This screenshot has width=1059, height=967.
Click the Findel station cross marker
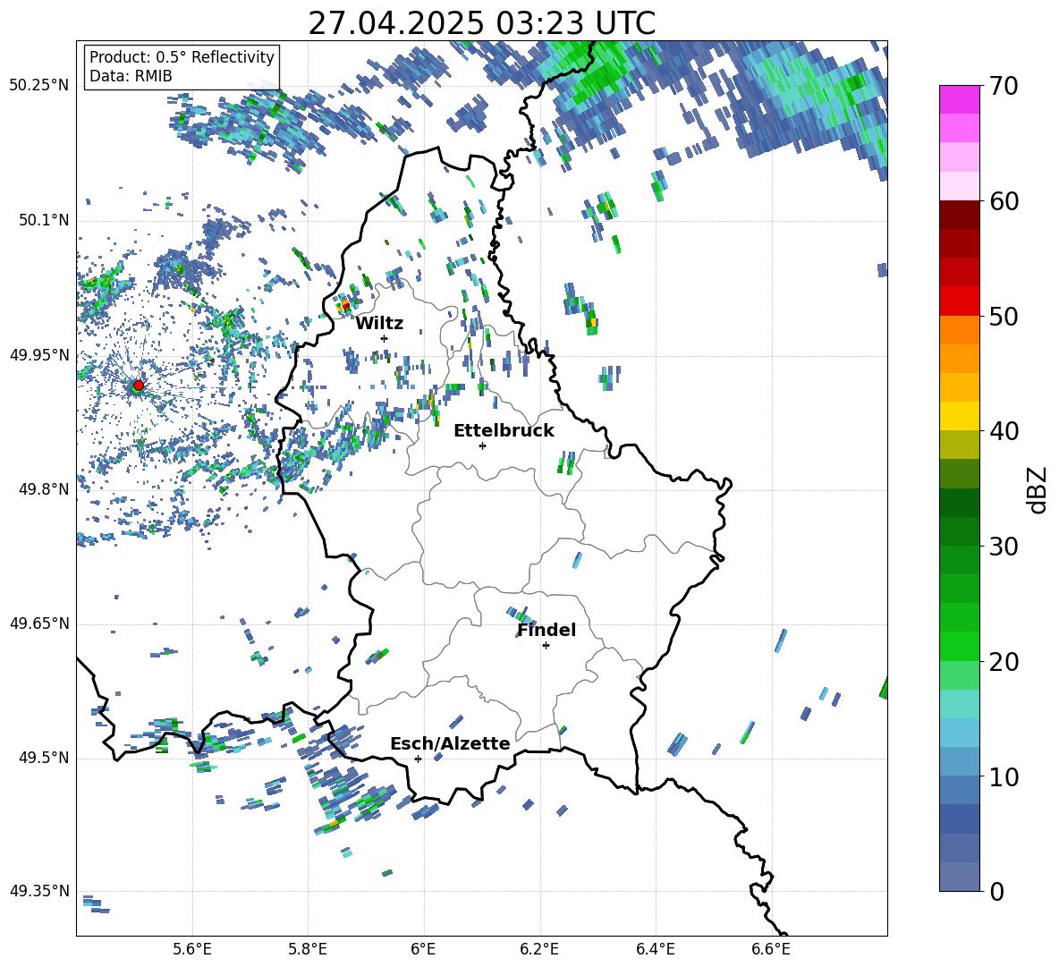point(546,646)
